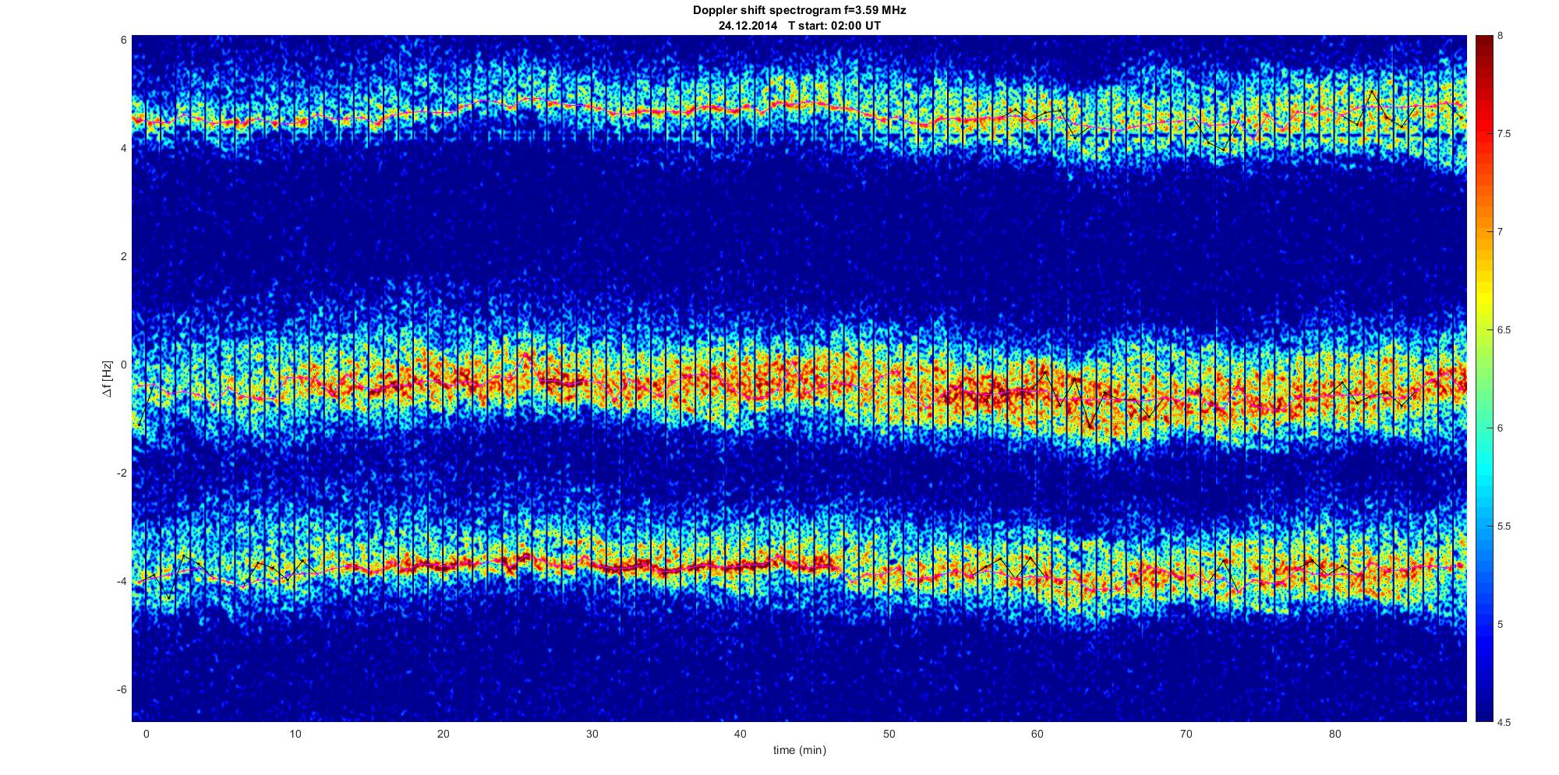Click the colorbar tick label "7.5"

point(1504,134)
